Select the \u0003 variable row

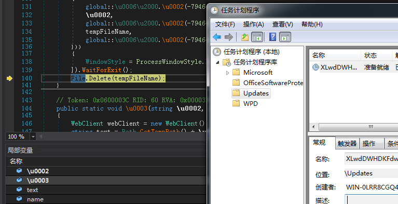[106, 180]
